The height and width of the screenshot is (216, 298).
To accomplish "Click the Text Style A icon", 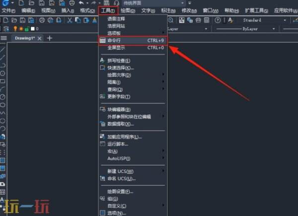I will tap(230, 20).
